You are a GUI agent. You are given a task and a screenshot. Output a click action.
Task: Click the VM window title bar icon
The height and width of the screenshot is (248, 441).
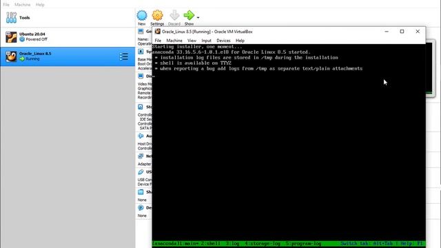[x=158, y=32]
